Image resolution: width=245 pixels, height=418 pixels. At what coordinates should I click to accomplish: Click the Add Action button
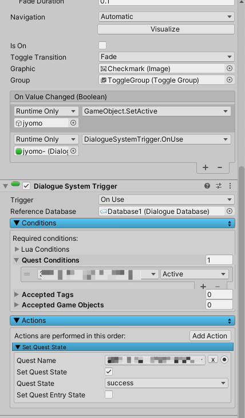click(210, 335)
